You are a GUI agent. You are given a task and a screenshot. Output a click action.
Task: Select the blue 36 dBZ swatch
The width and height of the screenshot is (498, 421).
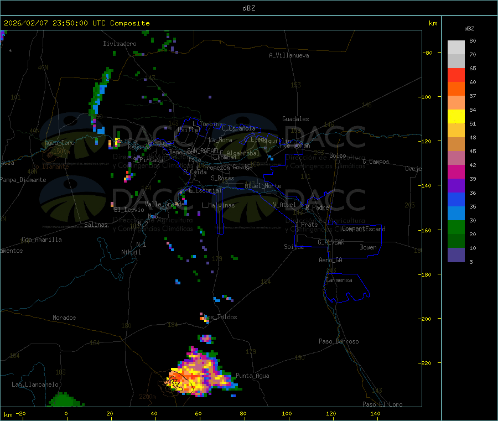click(x=456, y=199)
